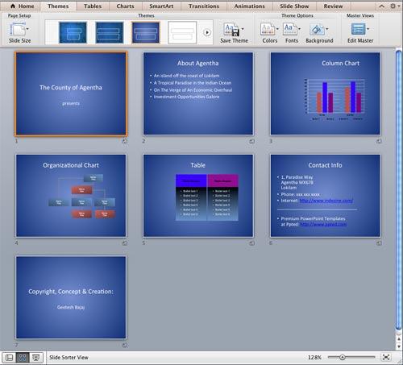Open the Slide Show tab
This screenshot has width=403, height=365.
click(x=294, y=6)
